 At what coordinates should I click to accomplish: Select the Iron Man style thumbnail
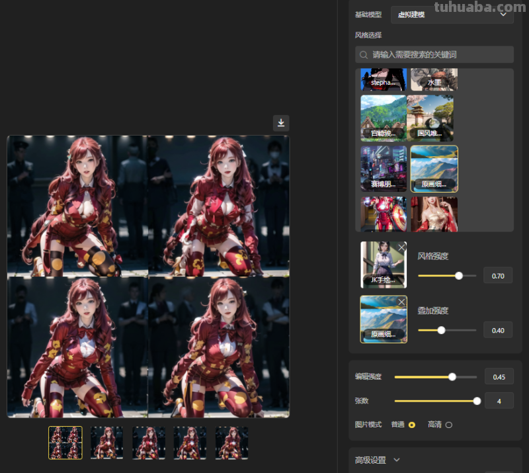(384, 214)
